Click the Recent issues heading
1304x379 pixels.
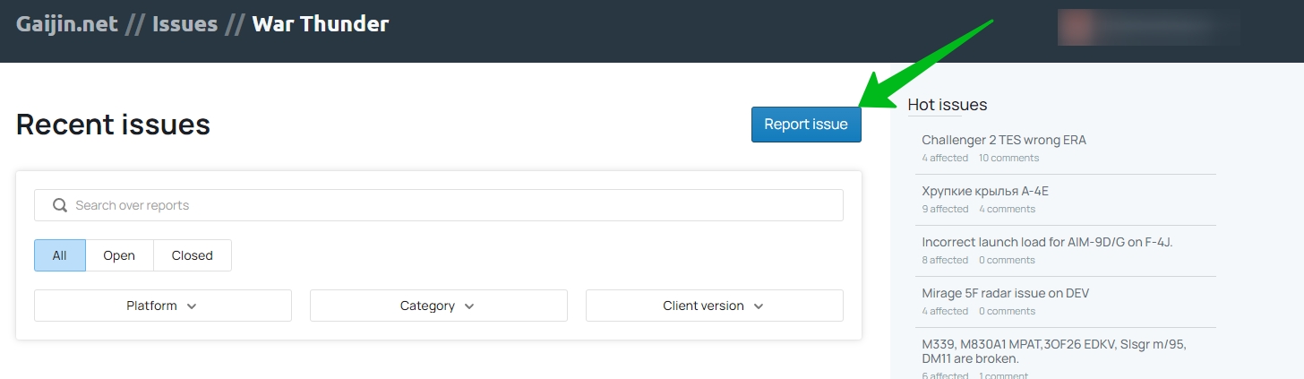(x=114, y=125)
